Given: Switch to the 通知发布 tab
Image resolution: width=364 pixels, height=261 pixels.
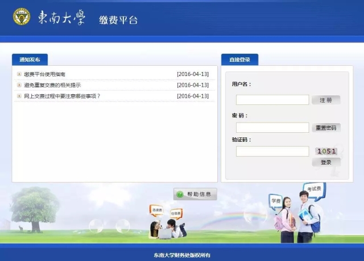Looking at the screenshot, I should point(30,60).
